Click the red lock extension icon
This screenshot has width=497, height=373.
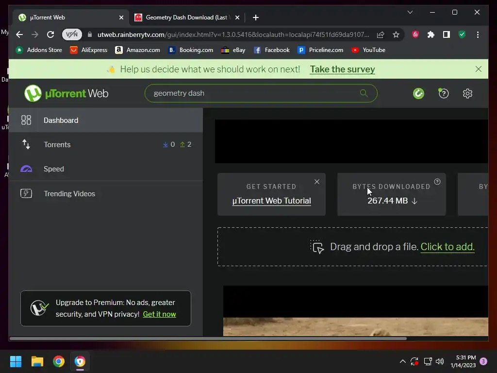[x=415, y=34]
